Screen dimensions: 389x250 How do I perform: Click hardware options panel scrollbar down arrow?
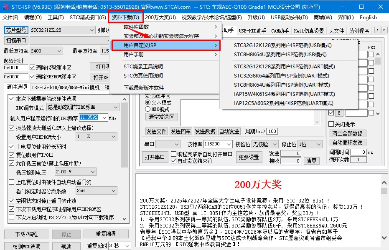click(x=125, y=219)
